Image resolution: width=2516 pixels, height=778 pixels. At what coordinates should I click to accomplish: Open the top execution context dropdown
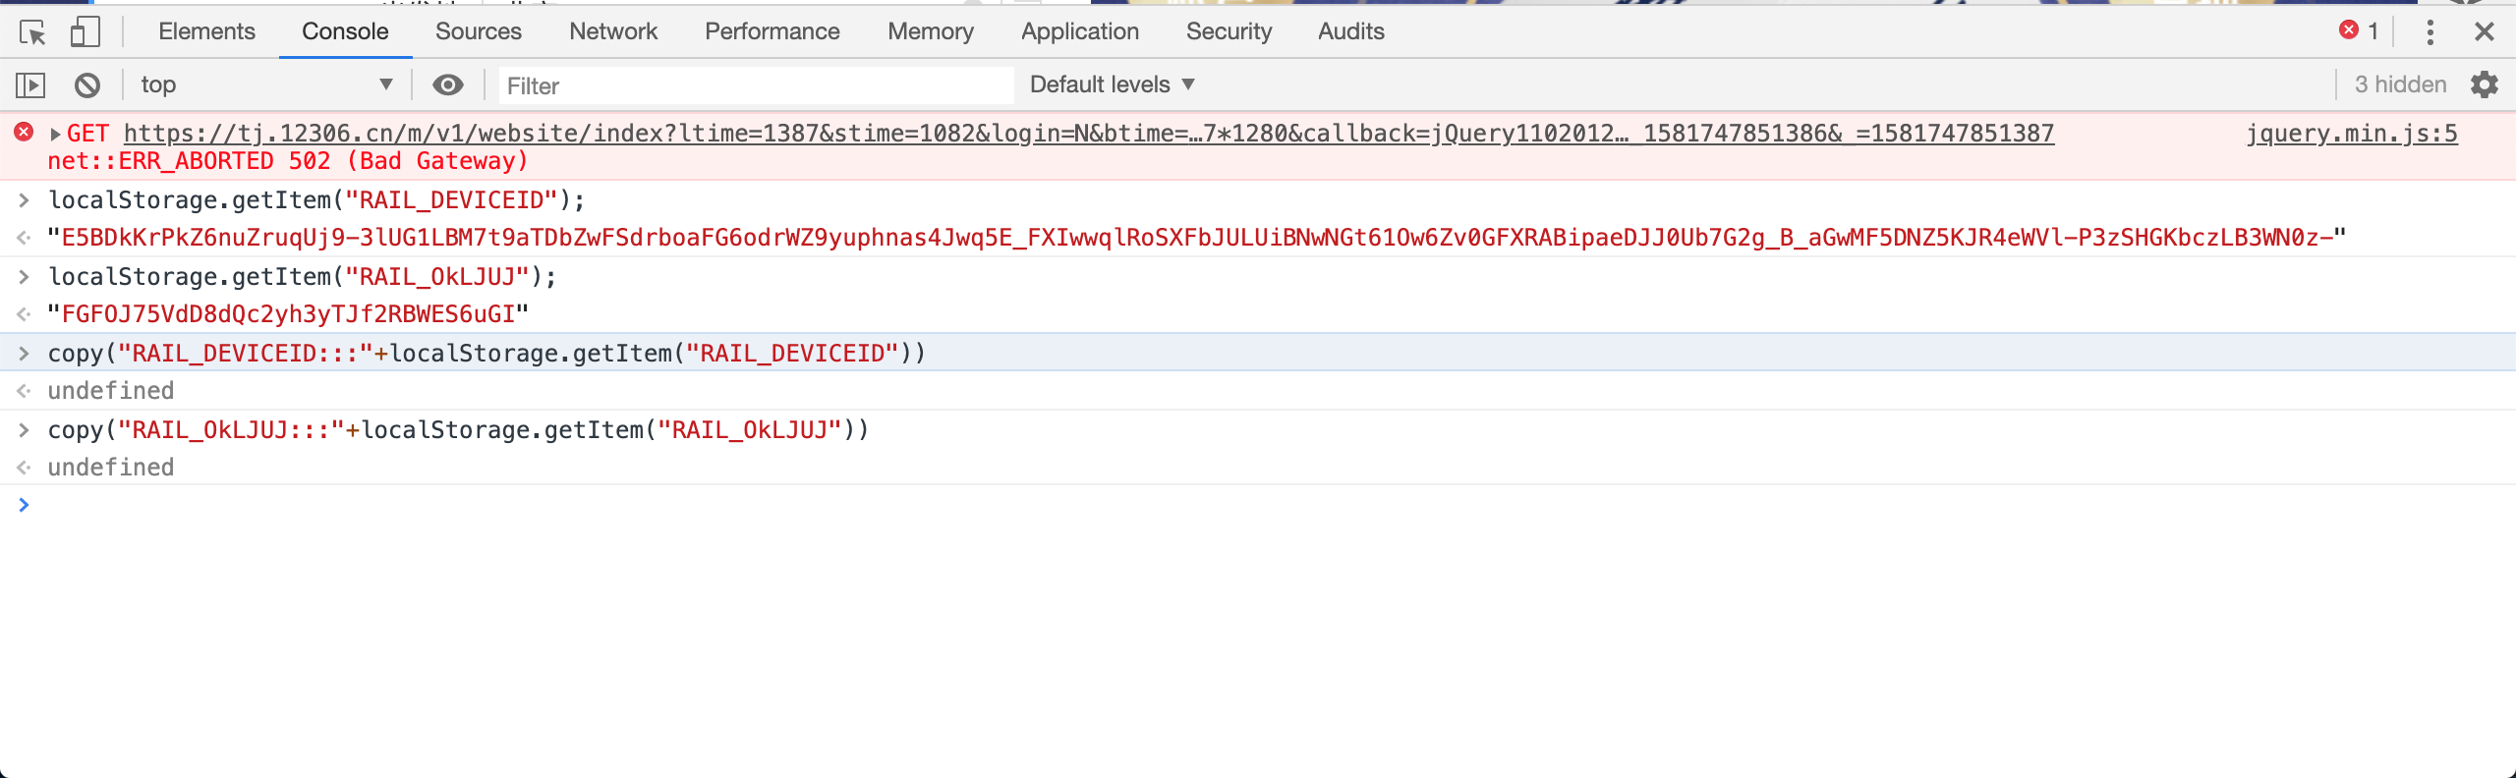[265, 85]
